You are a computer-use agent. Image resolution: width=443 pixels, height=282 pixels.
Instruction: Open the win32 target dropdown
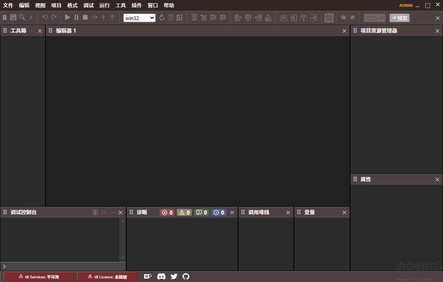tap(139, 18)
